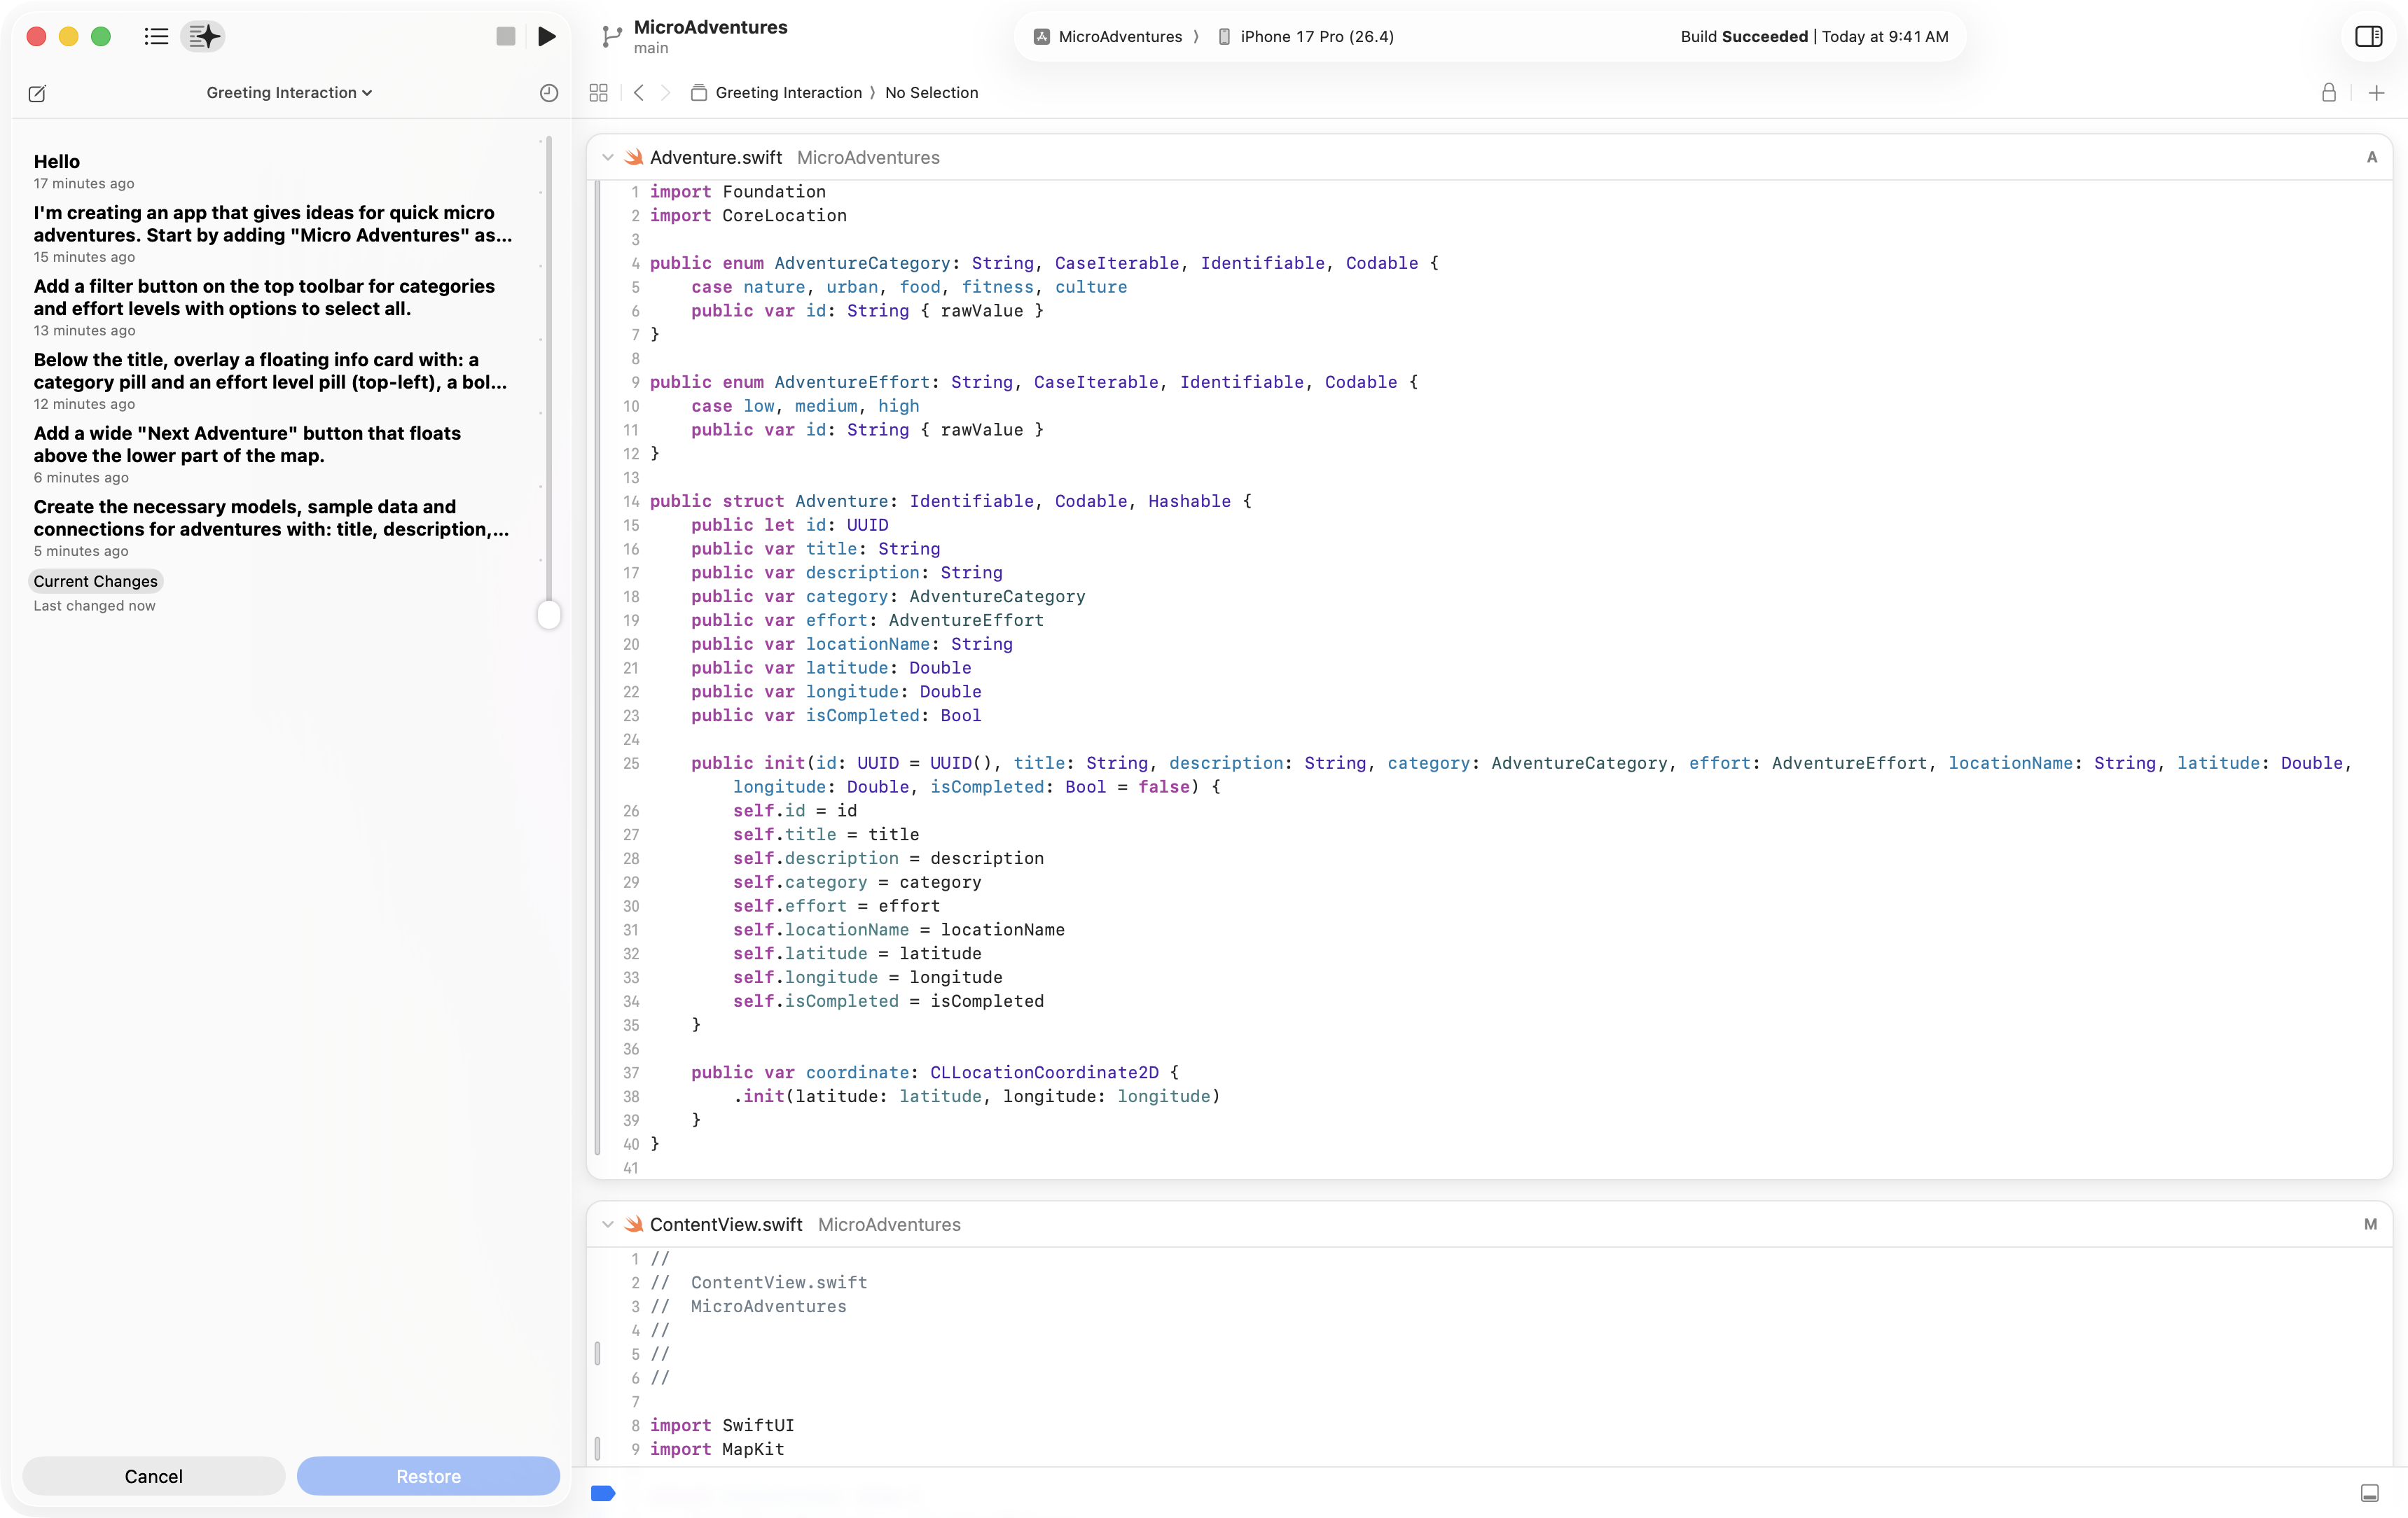Click the history timeline slider knob
This screenshot has width=2408, height=1518.
[549, 615]
